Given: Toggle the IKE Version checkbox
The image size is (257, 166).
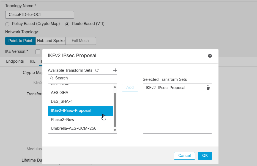Looking at the screenshot, I should (38, 52).
